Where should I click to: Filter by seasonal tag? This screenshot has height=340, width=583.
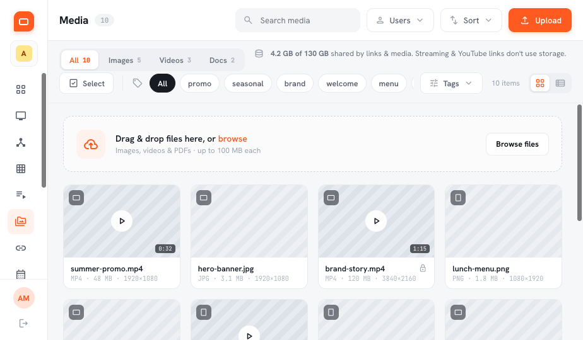pos(248,84)
